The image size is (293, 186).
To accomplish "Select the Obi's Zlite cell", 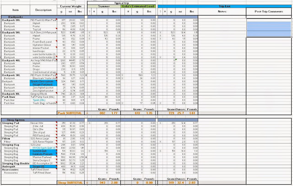I will point(43,129).
